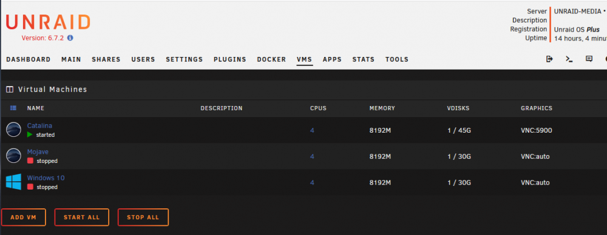Click the red stopped status of Windows 10
Image resolution: width=607 pixels, height=235 pixels.
click(42, 187)
